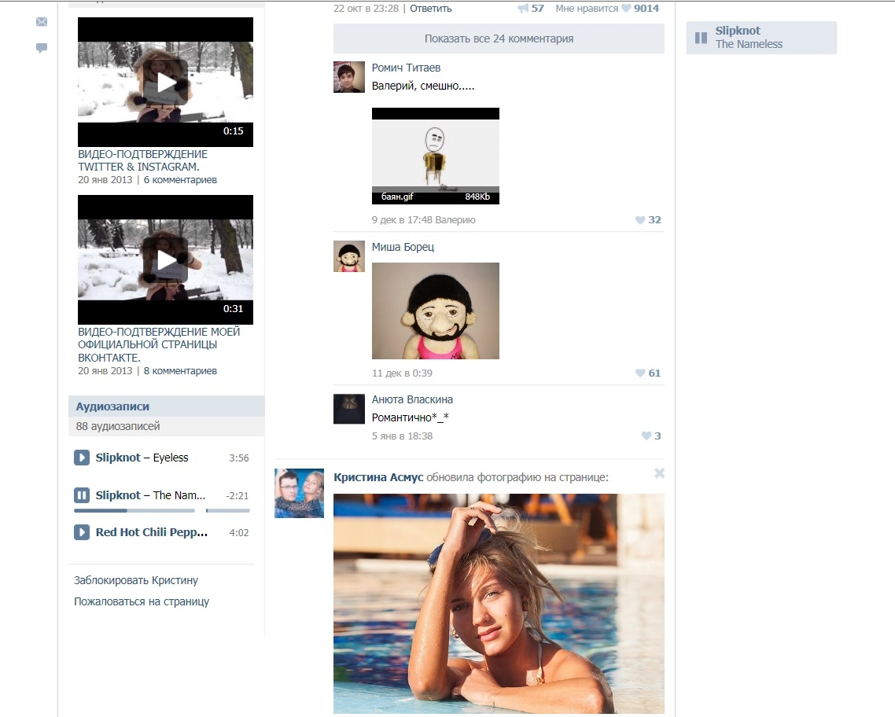Click the Red Hot Chili Pepp... artist name
The image size is (895, 717).
pyautogui.click(x=151, y=532)
